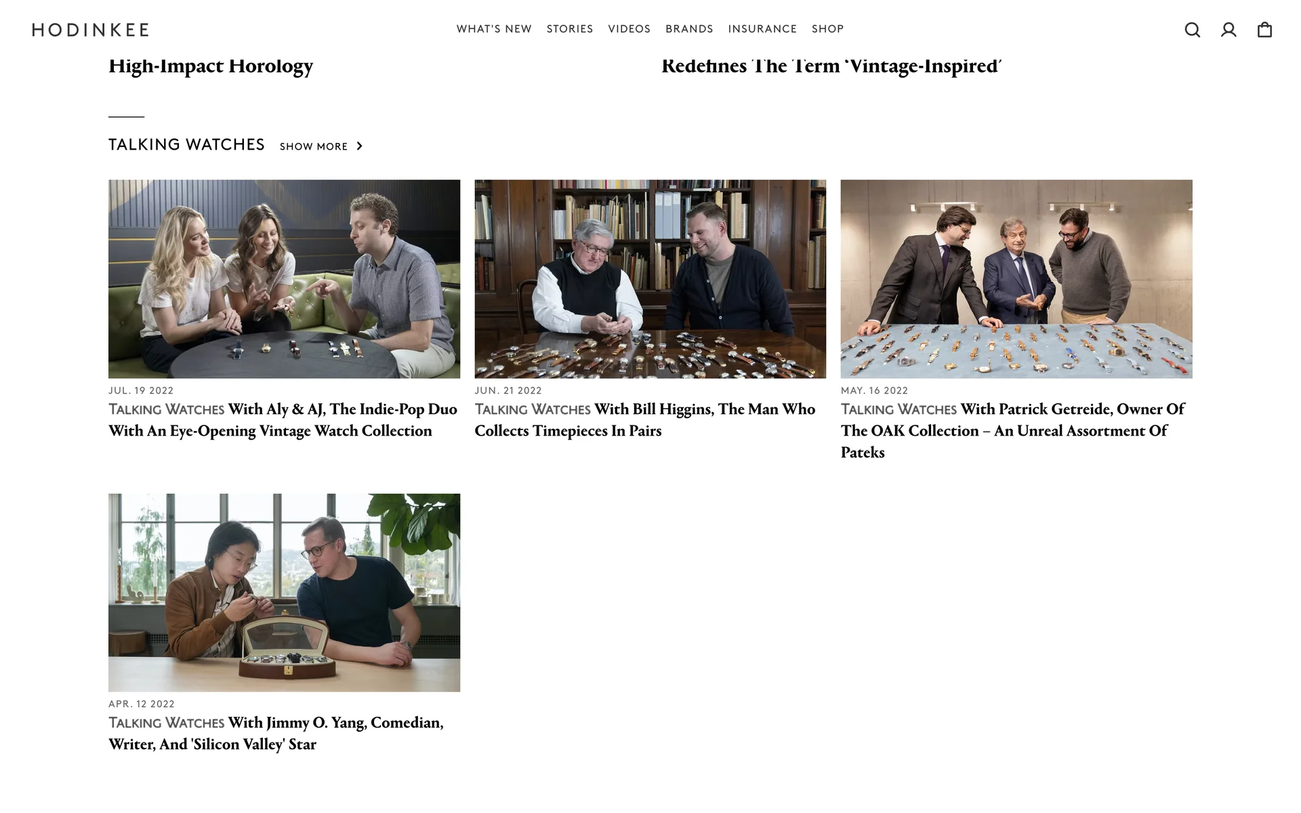The height and width of the screenshot is (813, 1301).
Task: Open the Brands menu item
Action: click(x=689, y=29)
